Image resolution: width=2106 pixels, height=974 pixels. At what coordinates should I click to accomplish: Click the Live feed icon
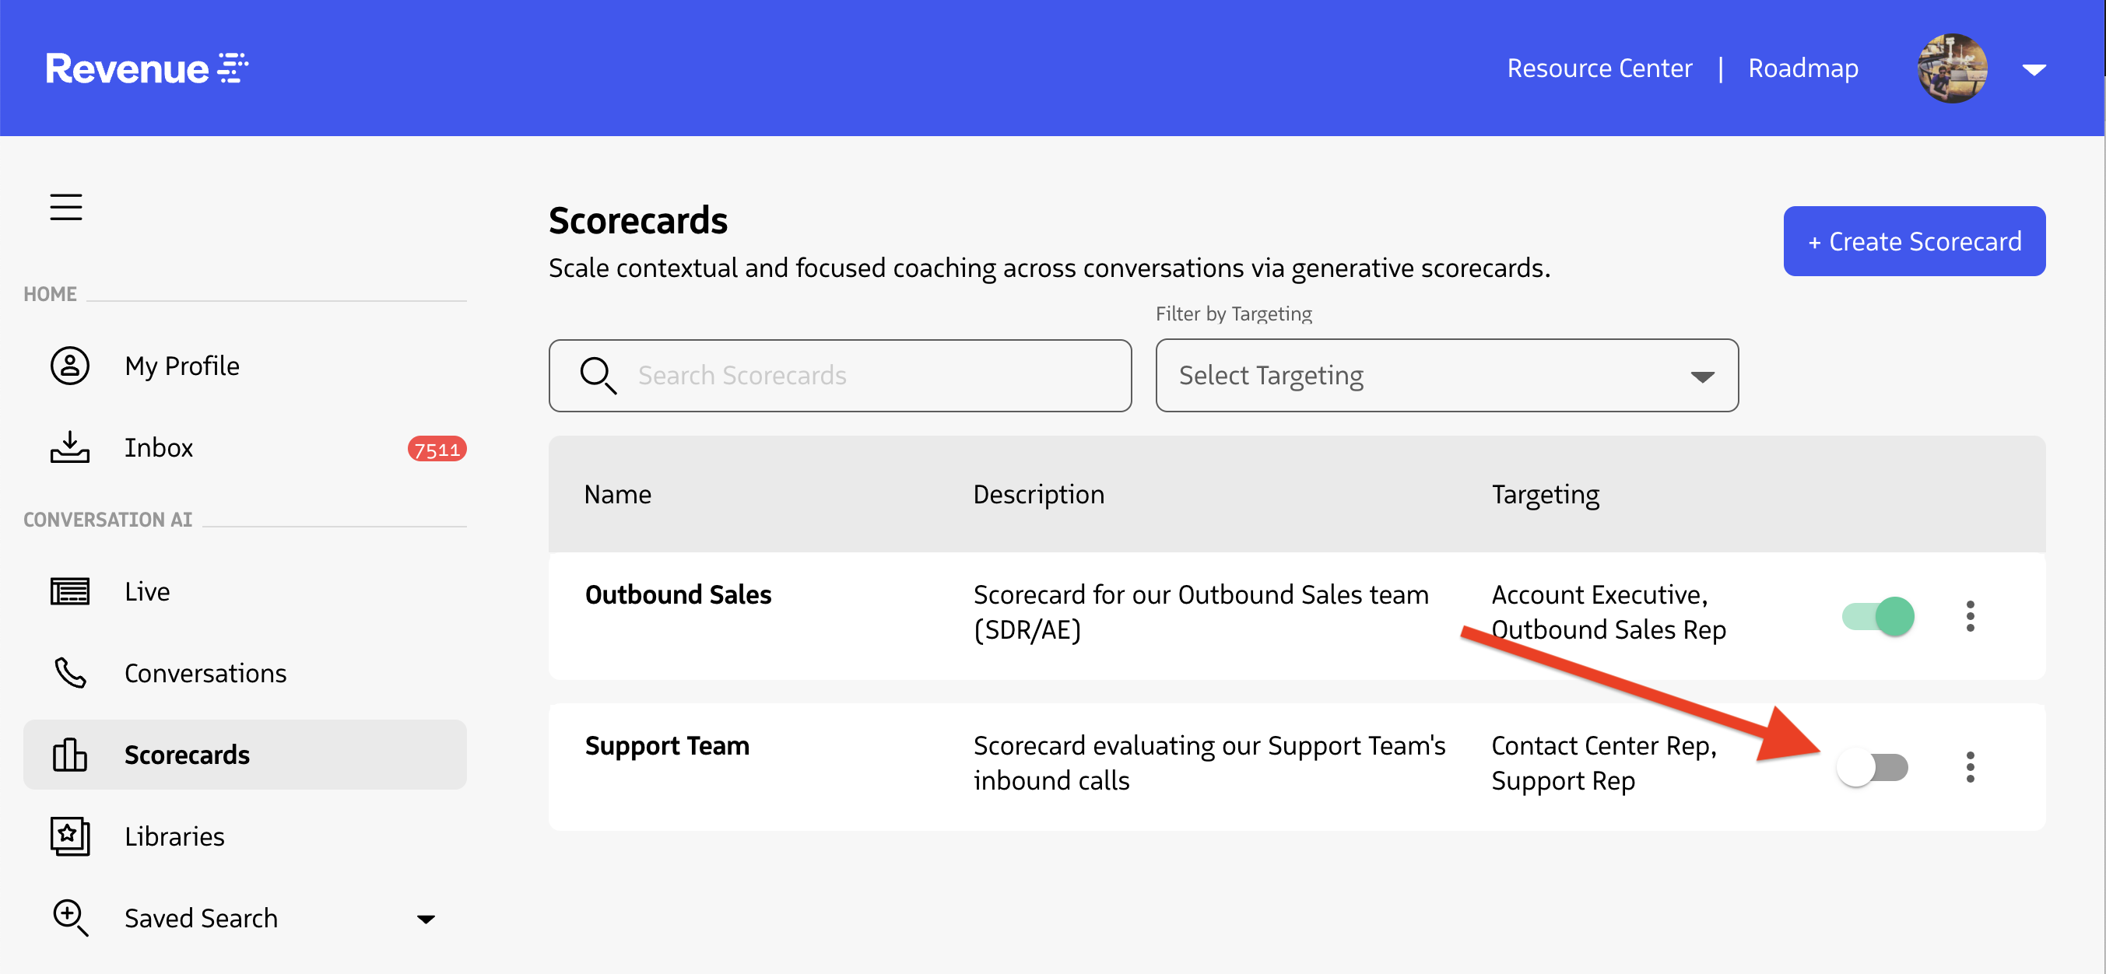point(69,590)
